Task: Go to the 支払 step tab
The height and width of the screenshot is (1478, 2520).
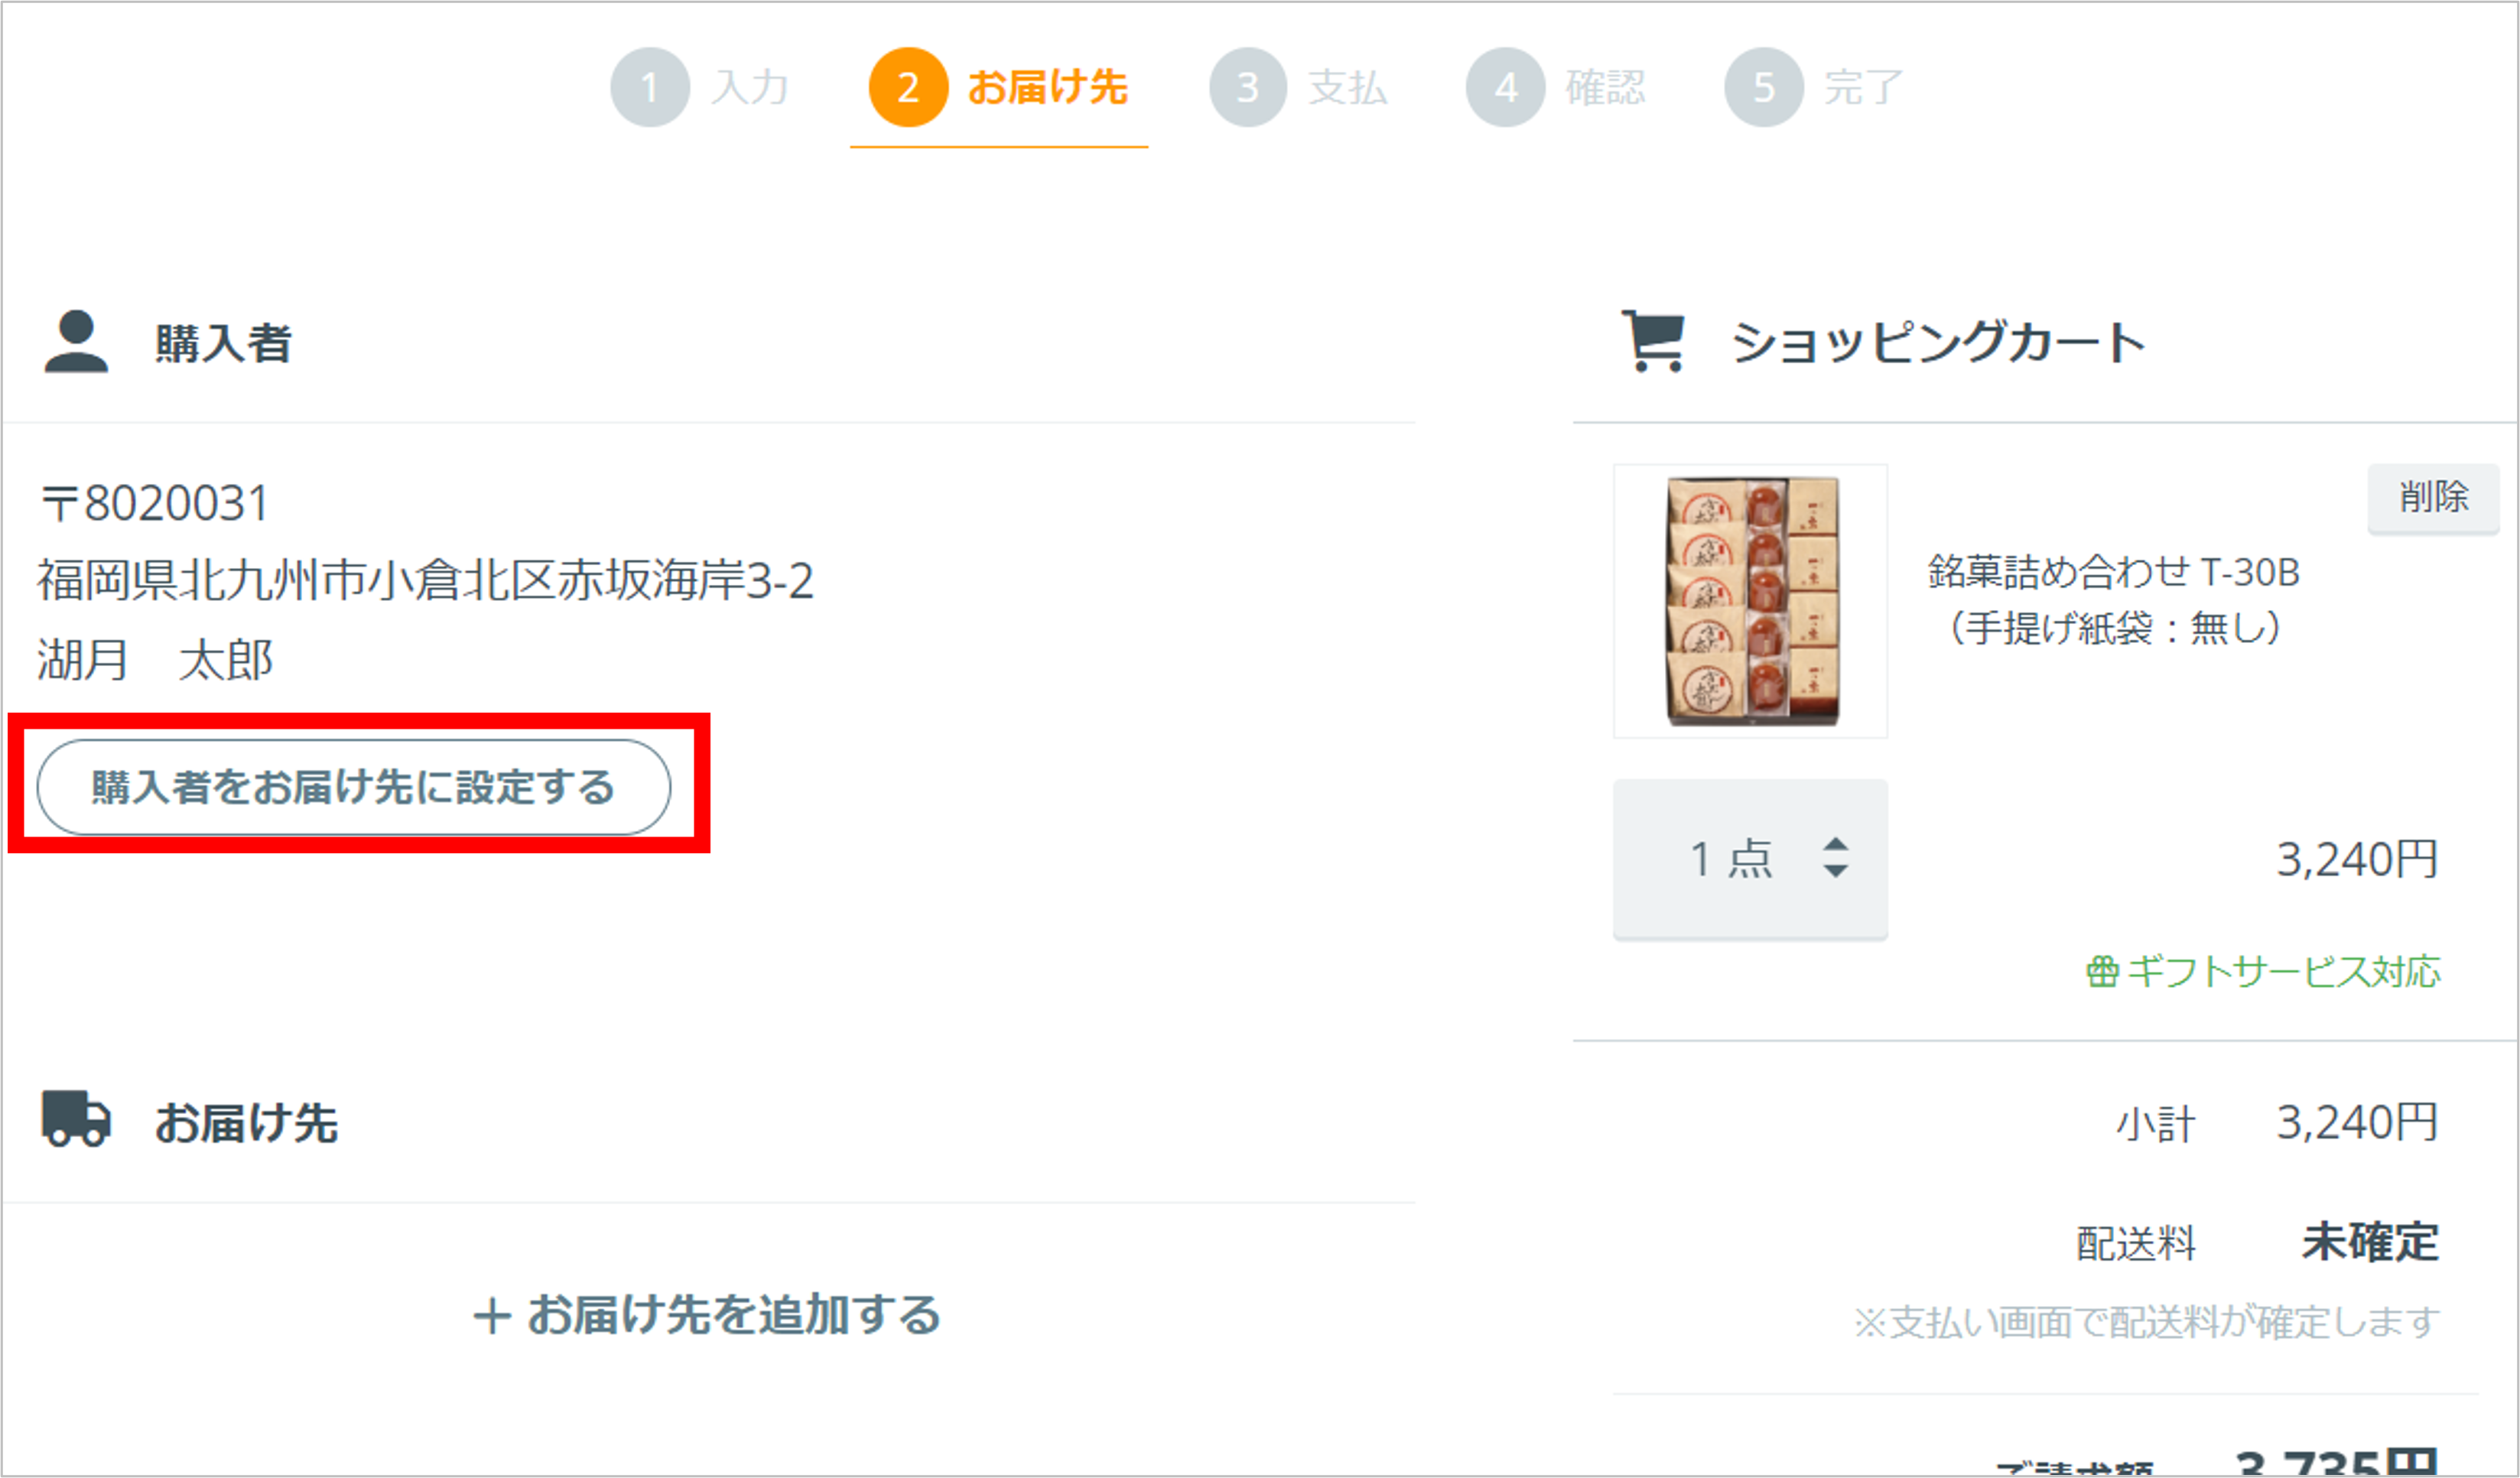Action: (1298, 87)
